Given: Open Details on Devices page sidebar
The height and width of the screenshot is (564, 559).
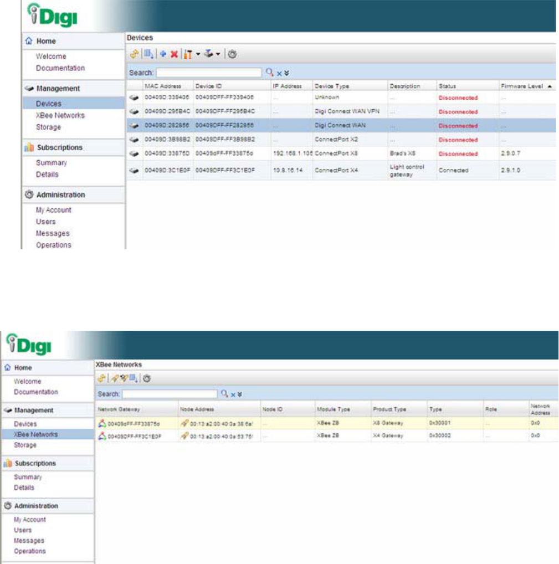Looking at the screenshot, I should click(x=47, y=174).
